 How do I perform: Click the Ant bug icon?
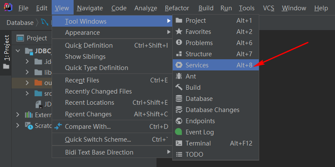click(179, 76)
